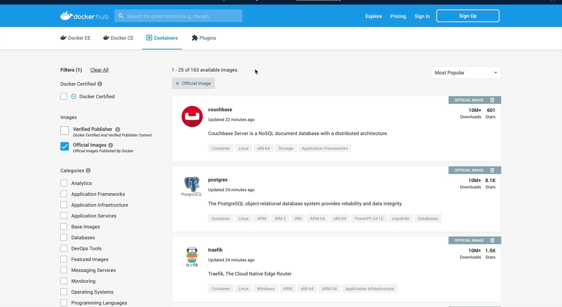This screenshot has height=307, width=562.
Task: Open the Explore menu item
Action: (x=373, y=16)
